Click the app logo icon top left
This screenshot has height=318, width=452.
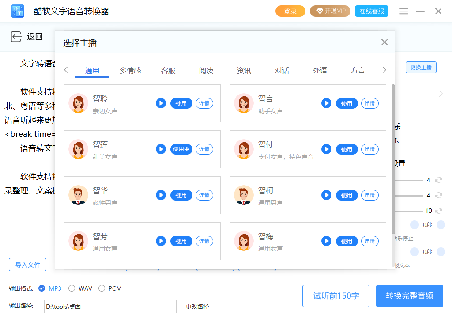click(x=18, y=11)
